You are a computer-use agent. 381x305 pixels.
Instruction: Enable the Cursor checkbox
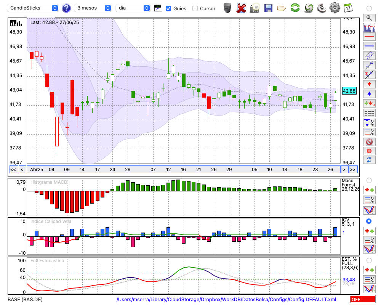195,8
